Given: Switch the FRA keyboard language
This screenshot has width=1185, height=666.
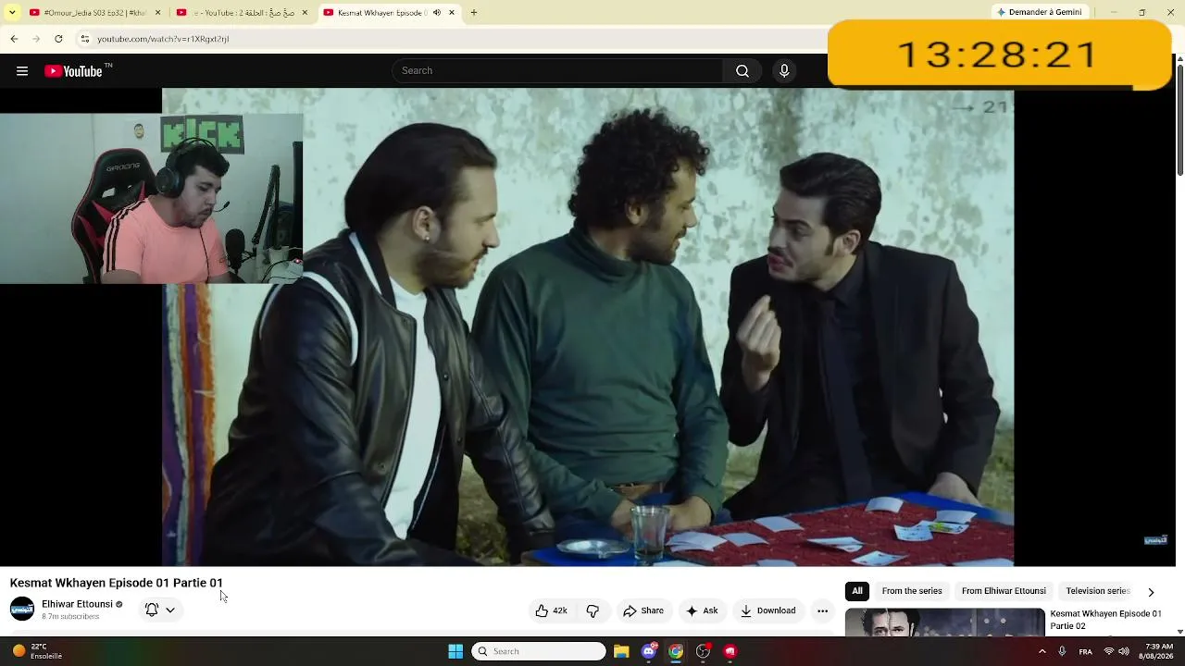Looking at the screenshot, I should [x=1086, y=651].
